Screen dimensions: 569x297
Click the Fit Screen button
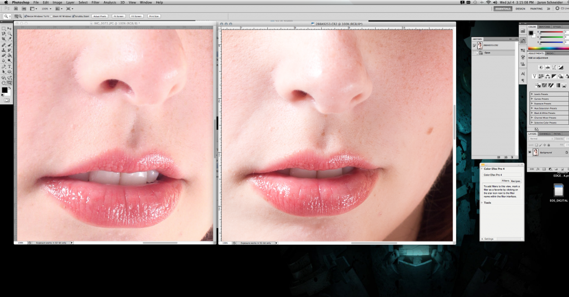[118, 16]
